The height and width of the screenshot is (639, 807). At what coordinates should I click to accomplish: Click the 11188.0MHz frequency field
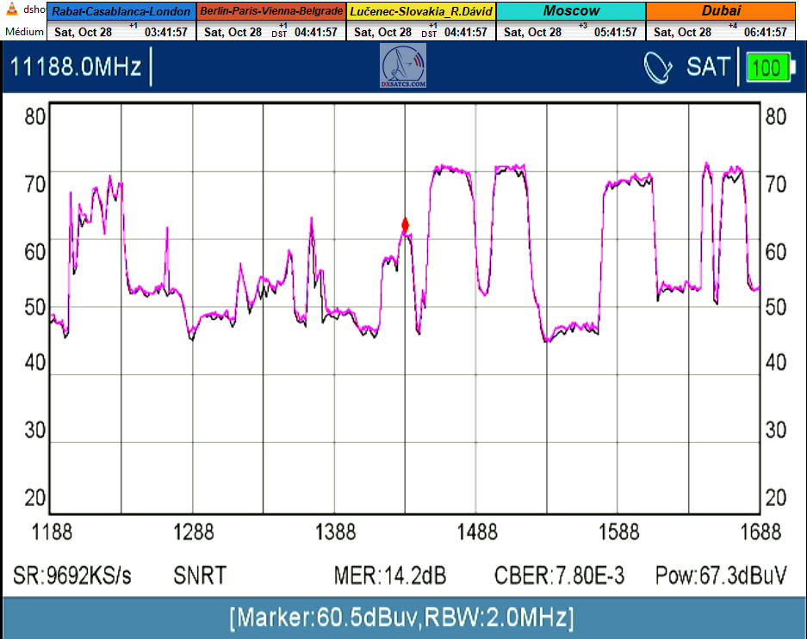click(76, 67)
